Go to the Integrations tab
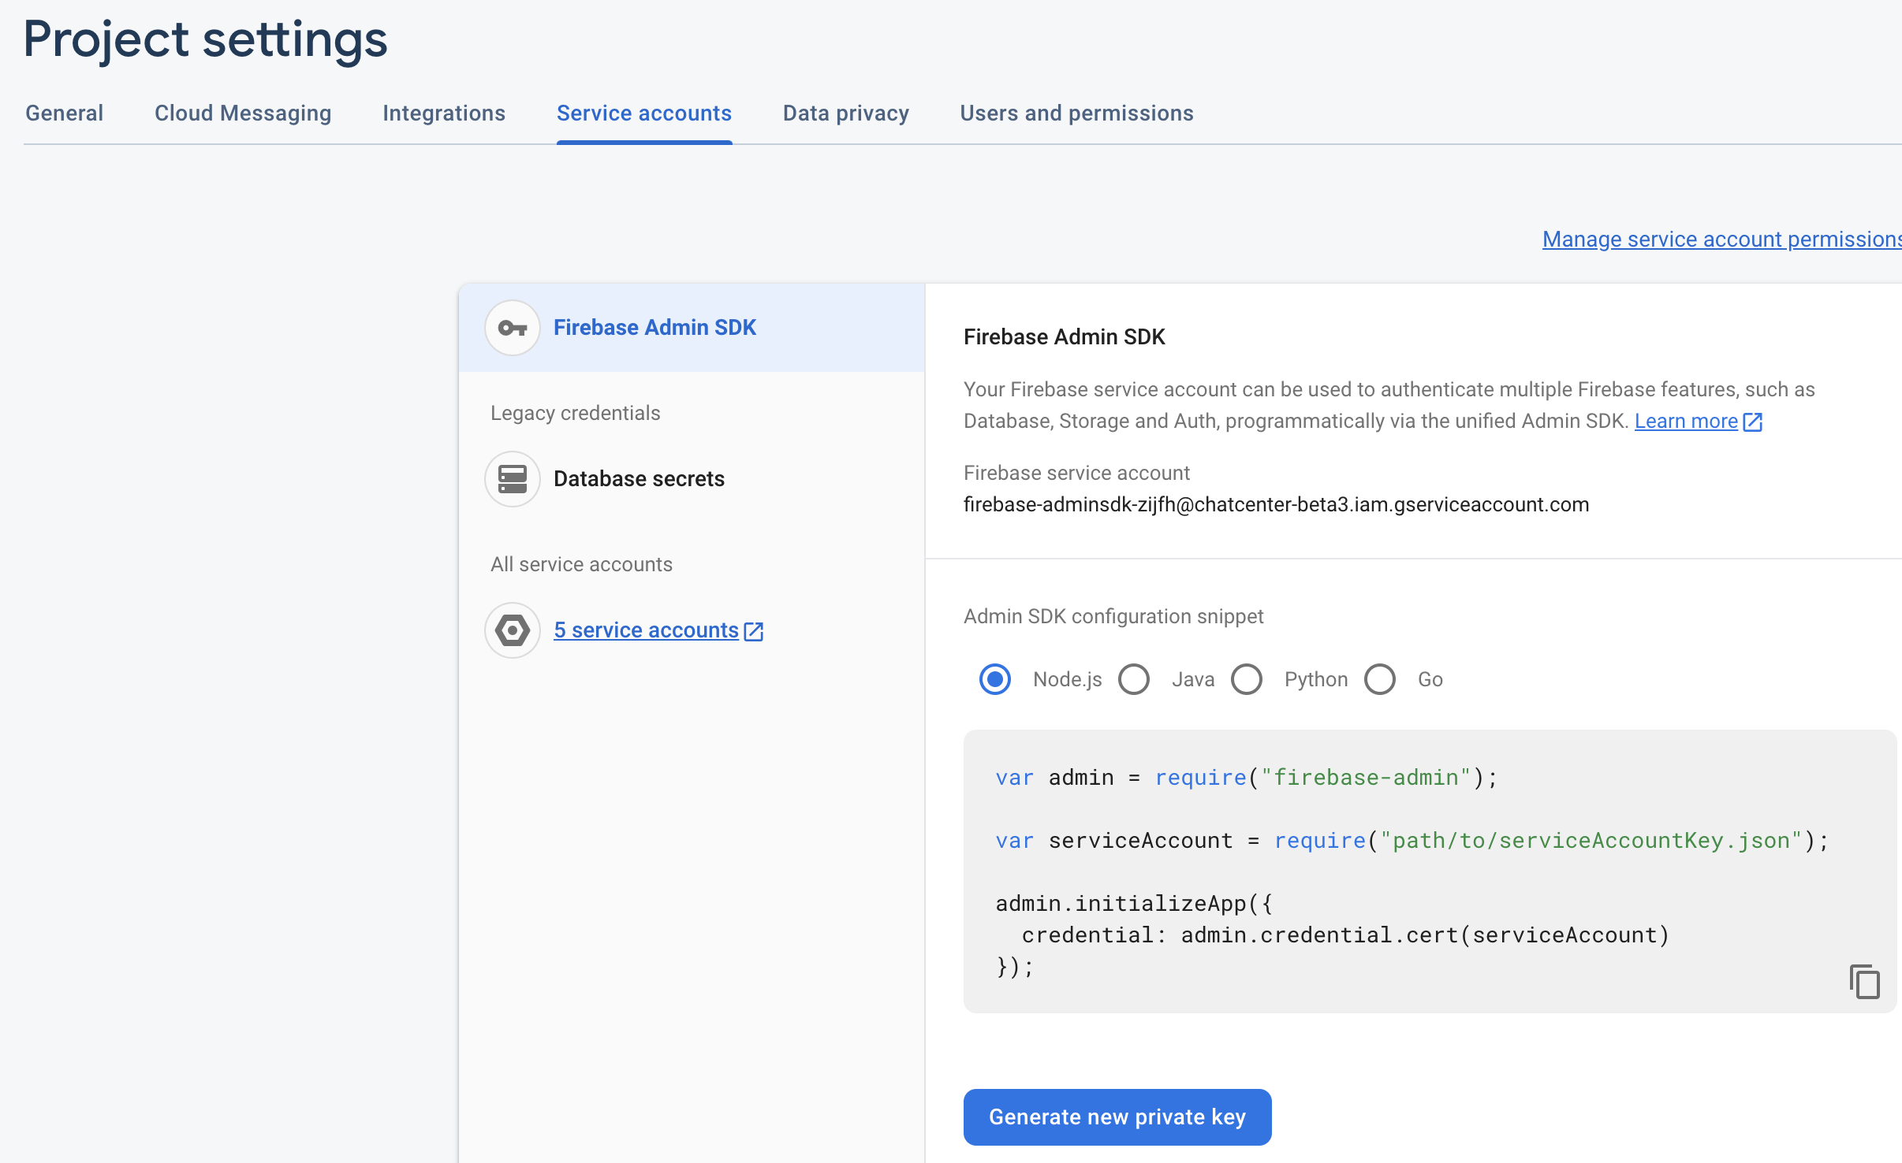The height and width of the screenshot is (1163, 1902). click(444, 113)
